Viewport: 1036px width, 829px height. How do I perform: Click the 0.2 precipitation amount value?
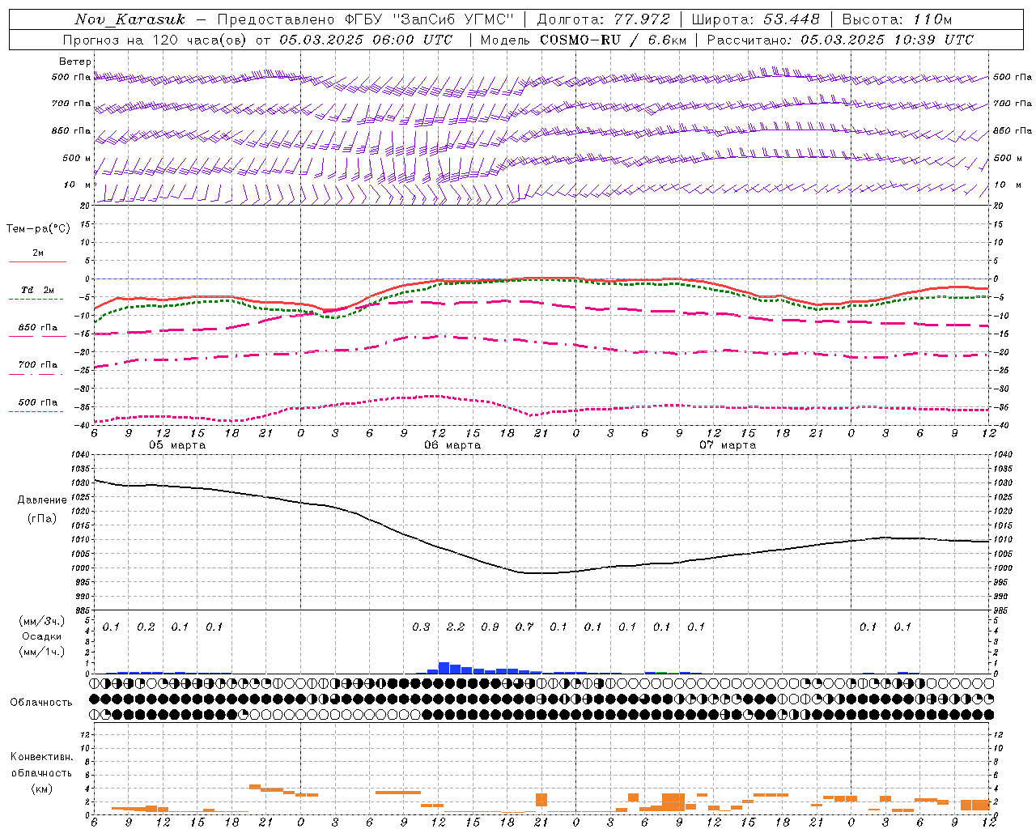coord(146,627)
